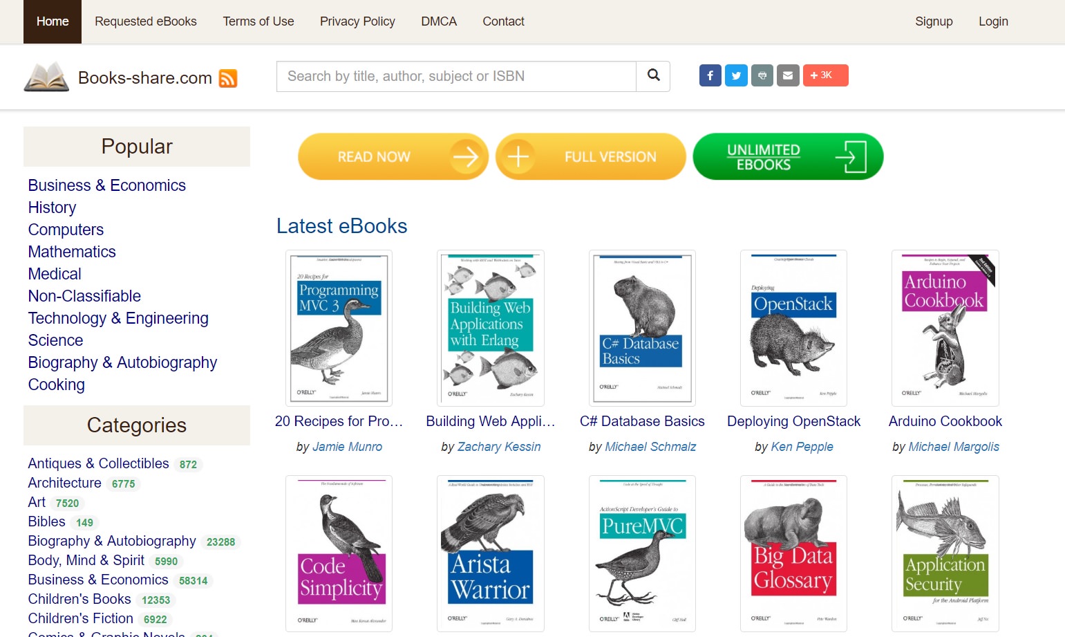The image size is (1065, 637).
Task: Click the title/author/ISBN search field
Action: click(456, 76)
